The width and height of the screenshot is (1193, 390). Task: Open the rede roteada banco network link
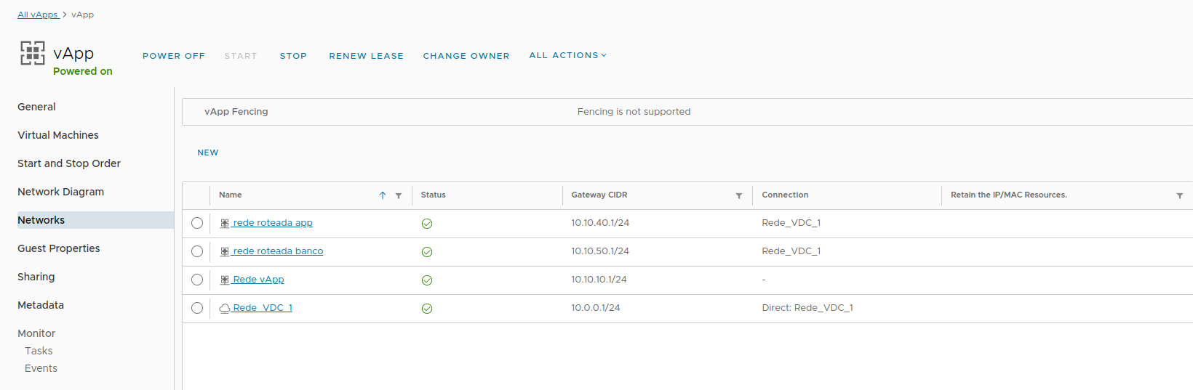point(278,251)
